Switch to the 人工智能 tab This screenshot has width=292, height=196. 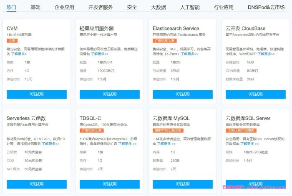[x=191, y=7]
